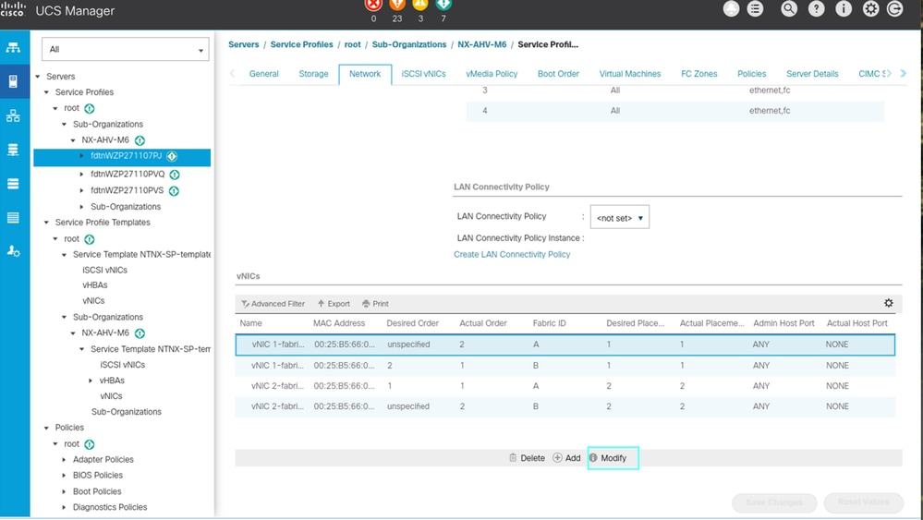Select vHBAs under NTNX-SP-template

click(95, 285)
